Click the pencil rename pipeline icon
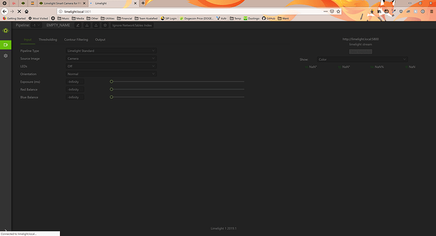 (78, 25)
